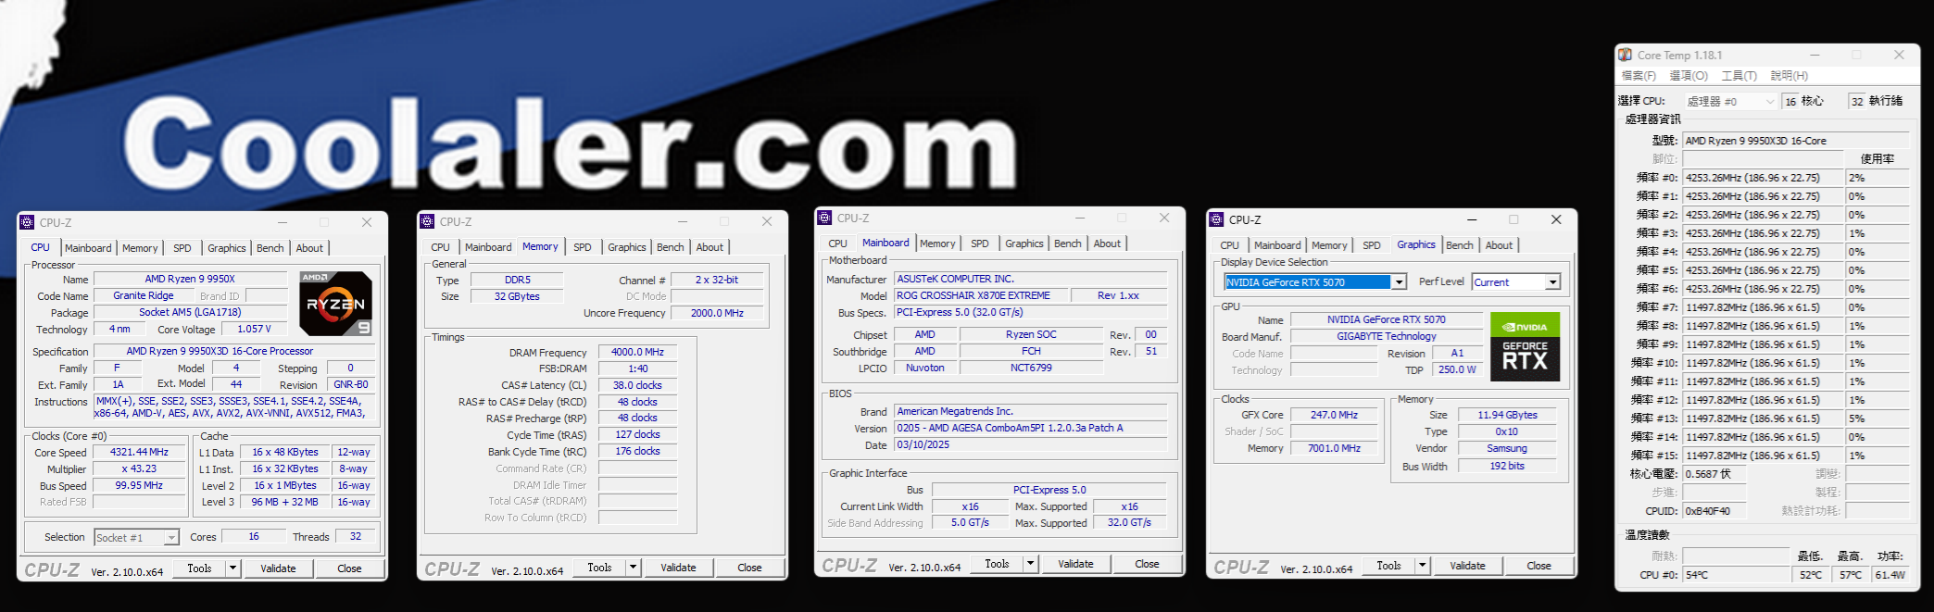
Task: Open the Perf Level Current dropdown
Action: 1553,281
